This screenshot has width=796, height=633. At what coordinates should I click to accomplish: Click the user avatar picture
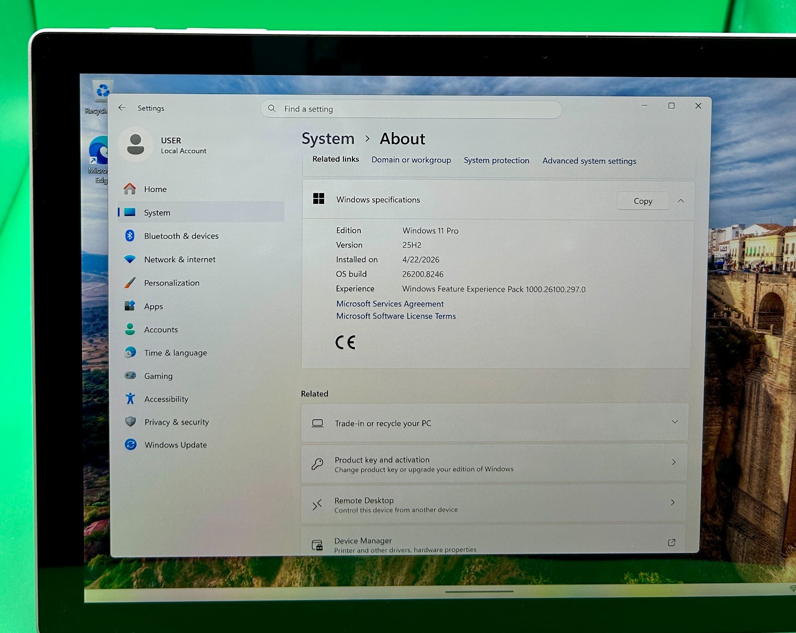[135, 144]
